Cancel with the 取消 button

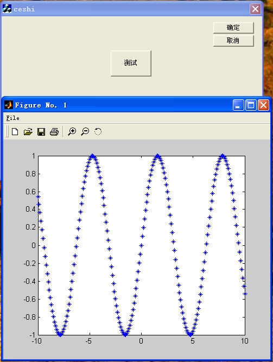[x=233, y=41]
